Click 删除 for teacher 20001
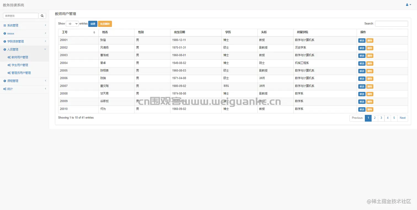The width and height of the screenshot is (417, 210). (370, 40)
